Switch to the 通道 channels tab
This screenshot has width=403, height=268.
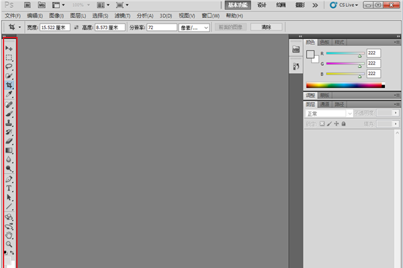coord(325,104)
